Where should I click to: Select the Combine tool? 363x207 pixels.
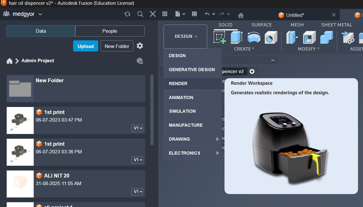[x=326, y=37]
